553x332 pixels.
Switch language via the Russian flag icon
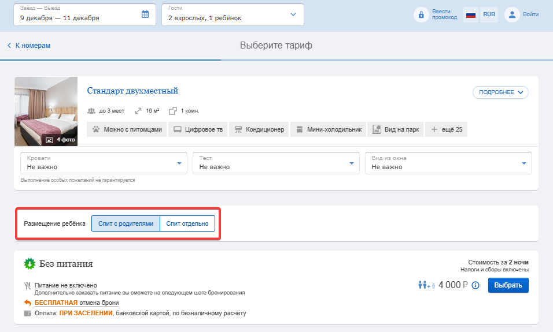(x=470, y=15)
